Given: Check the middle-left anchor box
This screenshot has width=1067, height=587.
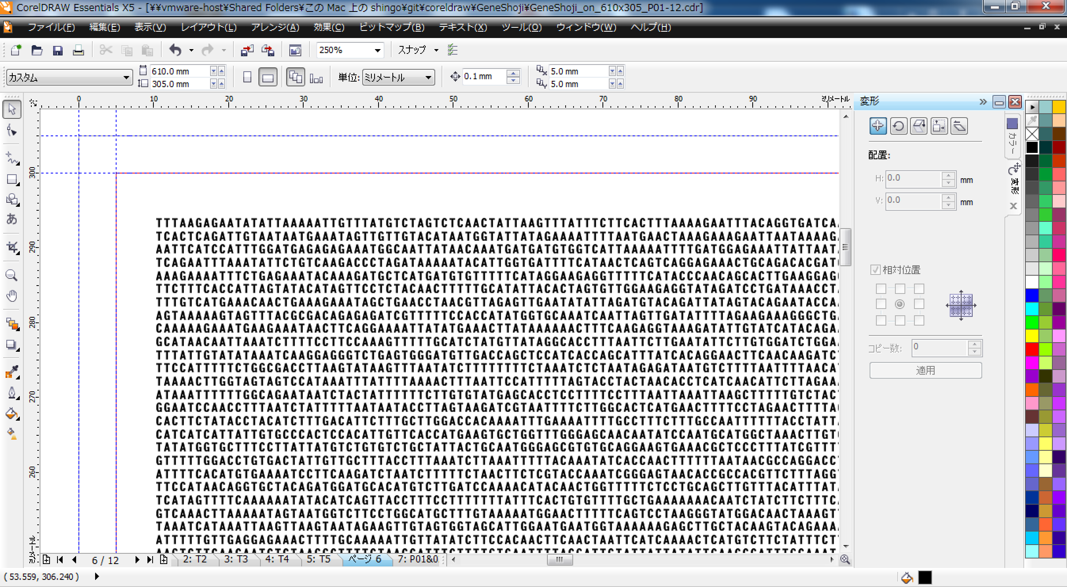Looking at the screenshot, I should (881, 304).
